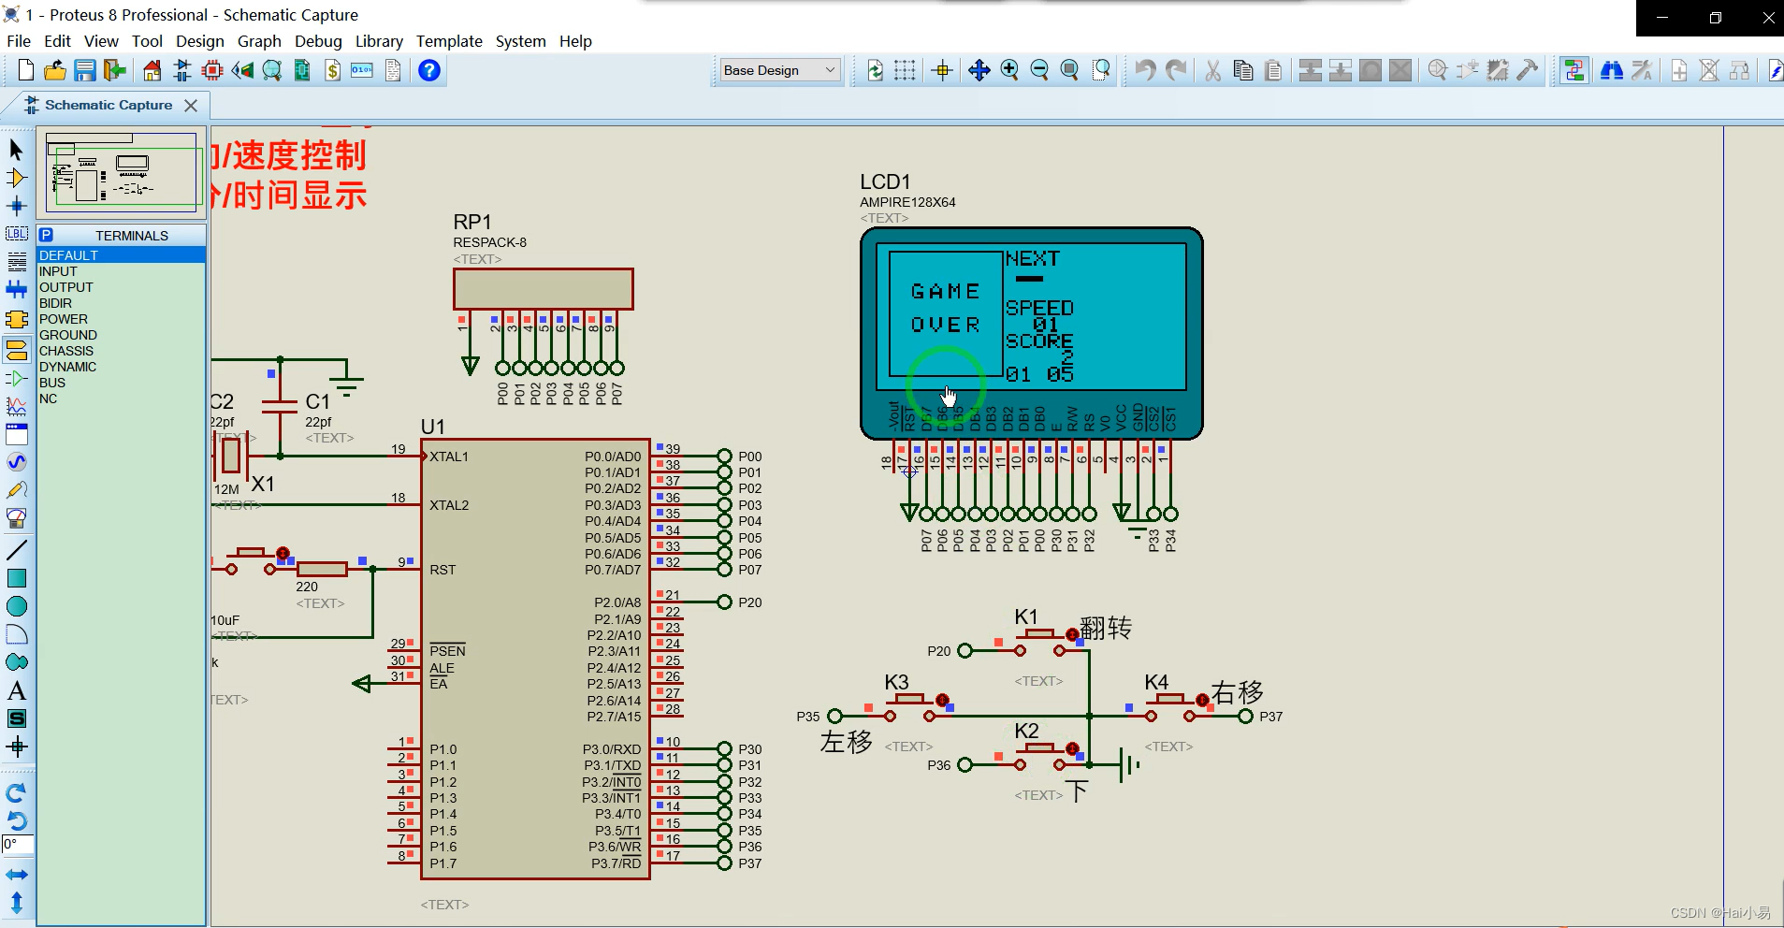
Task: Open the PCB Layout icon
Action: click(212, 70)
